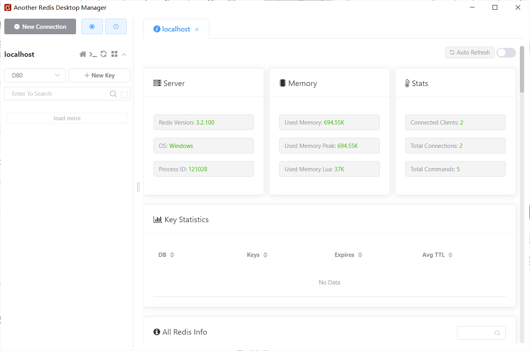Viewport: 530px width, 351px height.
Task: Click the Auto Refresh button
Action: (470, 53)
